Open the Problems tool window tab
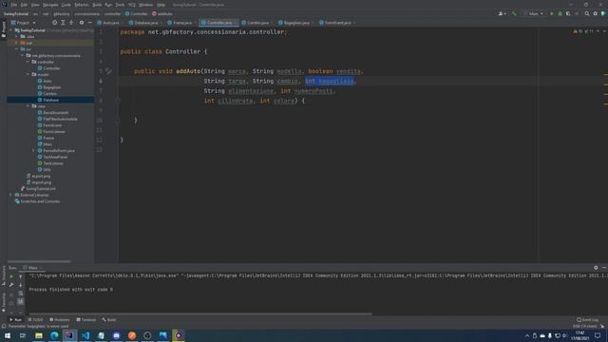 [59, 320]
